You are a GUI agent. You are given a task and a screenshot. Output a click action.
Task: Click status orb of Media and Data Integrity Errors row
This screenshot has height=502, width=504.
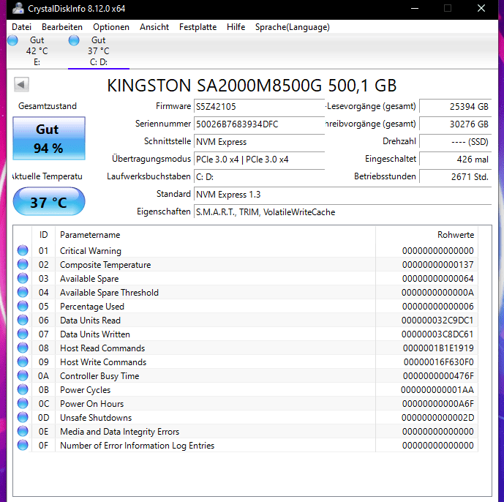[x=23, y=431]
